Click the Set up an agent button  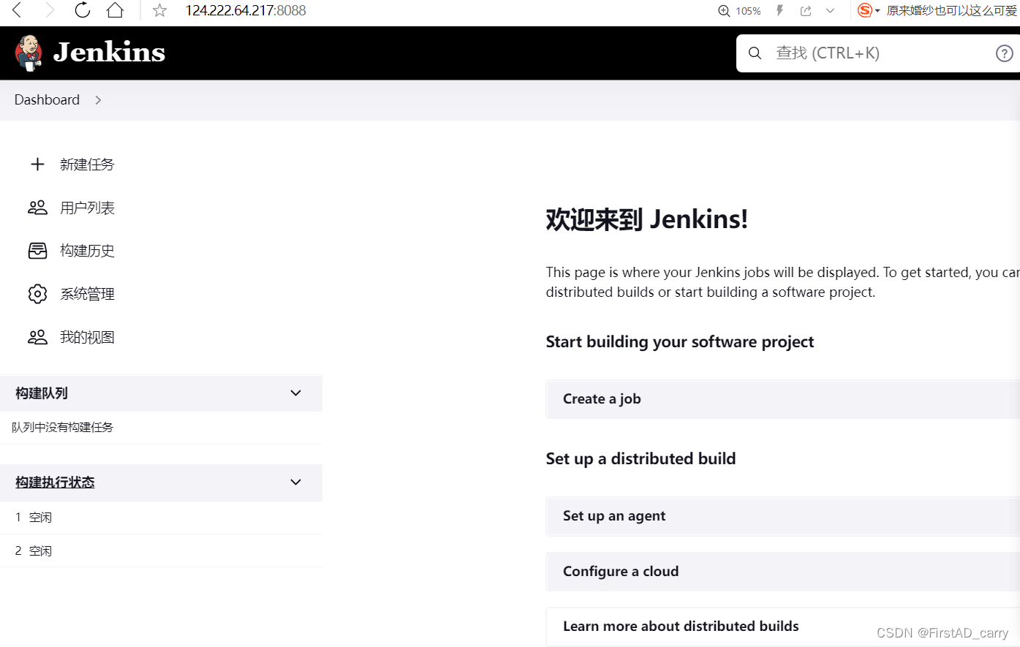782,516
